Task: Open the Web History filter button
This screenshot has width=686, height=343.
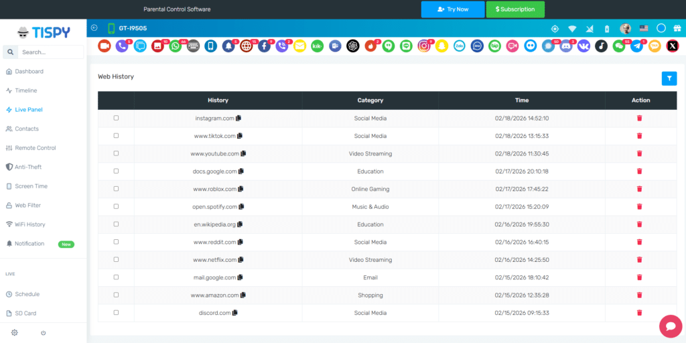Action: pyautogui.click(x=669, y=78)
